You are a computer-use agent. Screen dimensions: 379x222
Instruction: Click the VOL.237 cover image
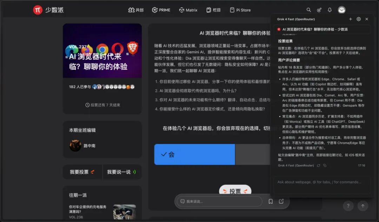tap(102, 51)
